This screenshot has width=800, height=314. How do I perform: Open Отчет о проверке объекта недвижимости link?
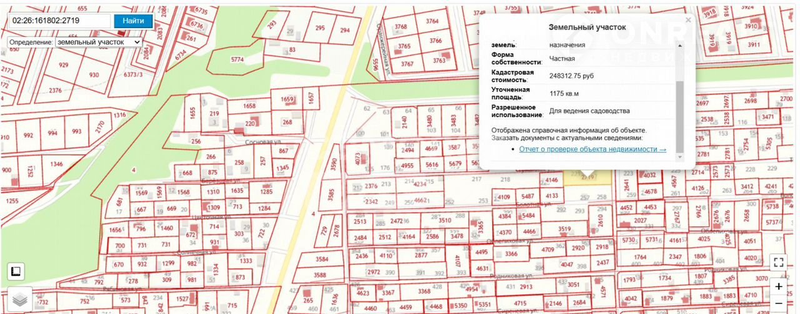[592, 149]
